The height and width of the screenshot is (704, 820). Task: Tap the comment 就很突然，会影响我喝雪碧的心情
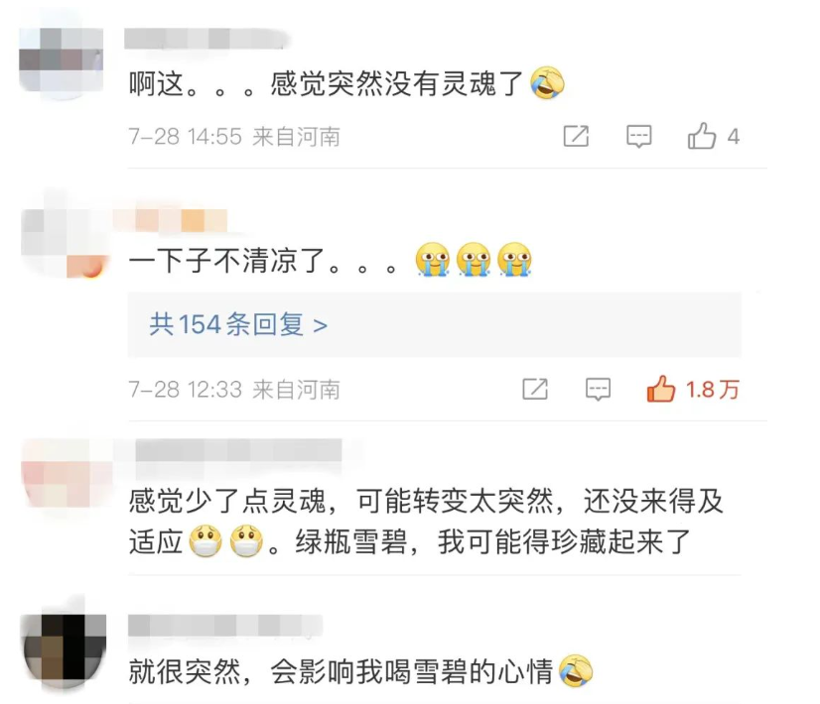pyautogui.click(x=360, y=671)
